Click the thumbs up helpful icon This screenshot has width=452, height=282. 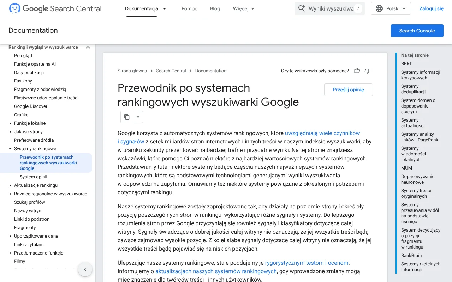357,71
